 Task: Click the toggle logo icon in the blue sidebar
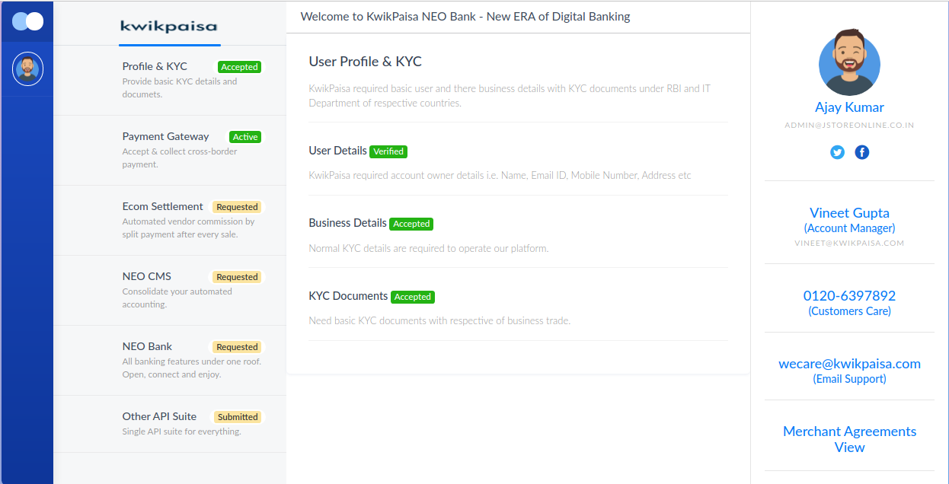tap(27, 21)
